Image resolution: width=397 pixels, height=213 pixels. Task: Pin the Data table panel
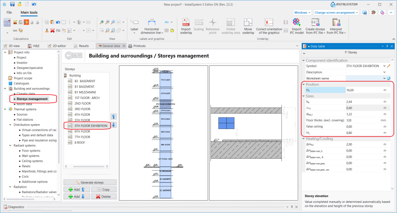pos(387,46)
